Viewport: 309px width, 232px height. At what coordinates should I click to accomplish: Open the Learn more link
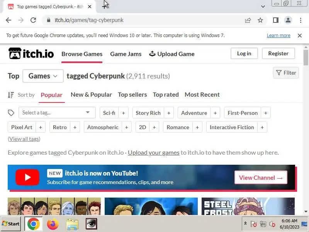click(x=278, y=36)
